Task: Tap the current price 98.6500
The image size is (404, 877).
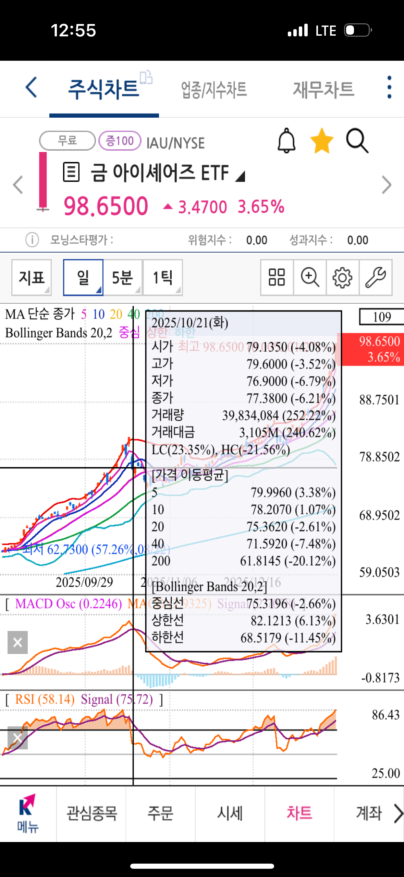Action: 106,206
